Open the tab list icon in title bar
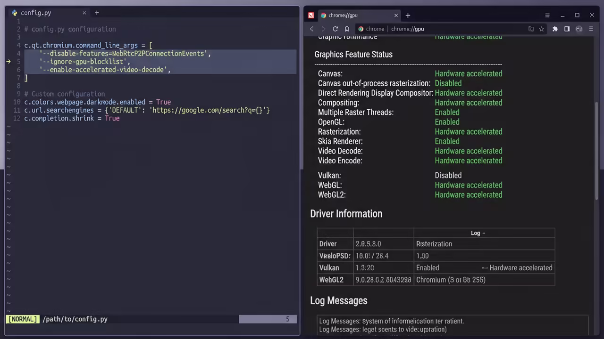Image resolution: width=604 pixels, height=339 pixels. click(547, 15)
